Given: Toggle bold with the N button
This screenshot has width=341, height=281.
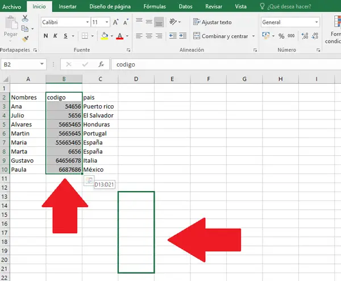Looking at the screenshot, I should pyautogui.click(x=45, y=36).
